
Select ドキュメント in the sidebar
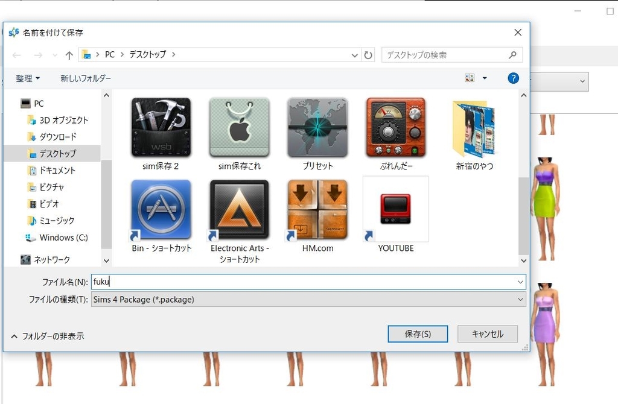51,171
